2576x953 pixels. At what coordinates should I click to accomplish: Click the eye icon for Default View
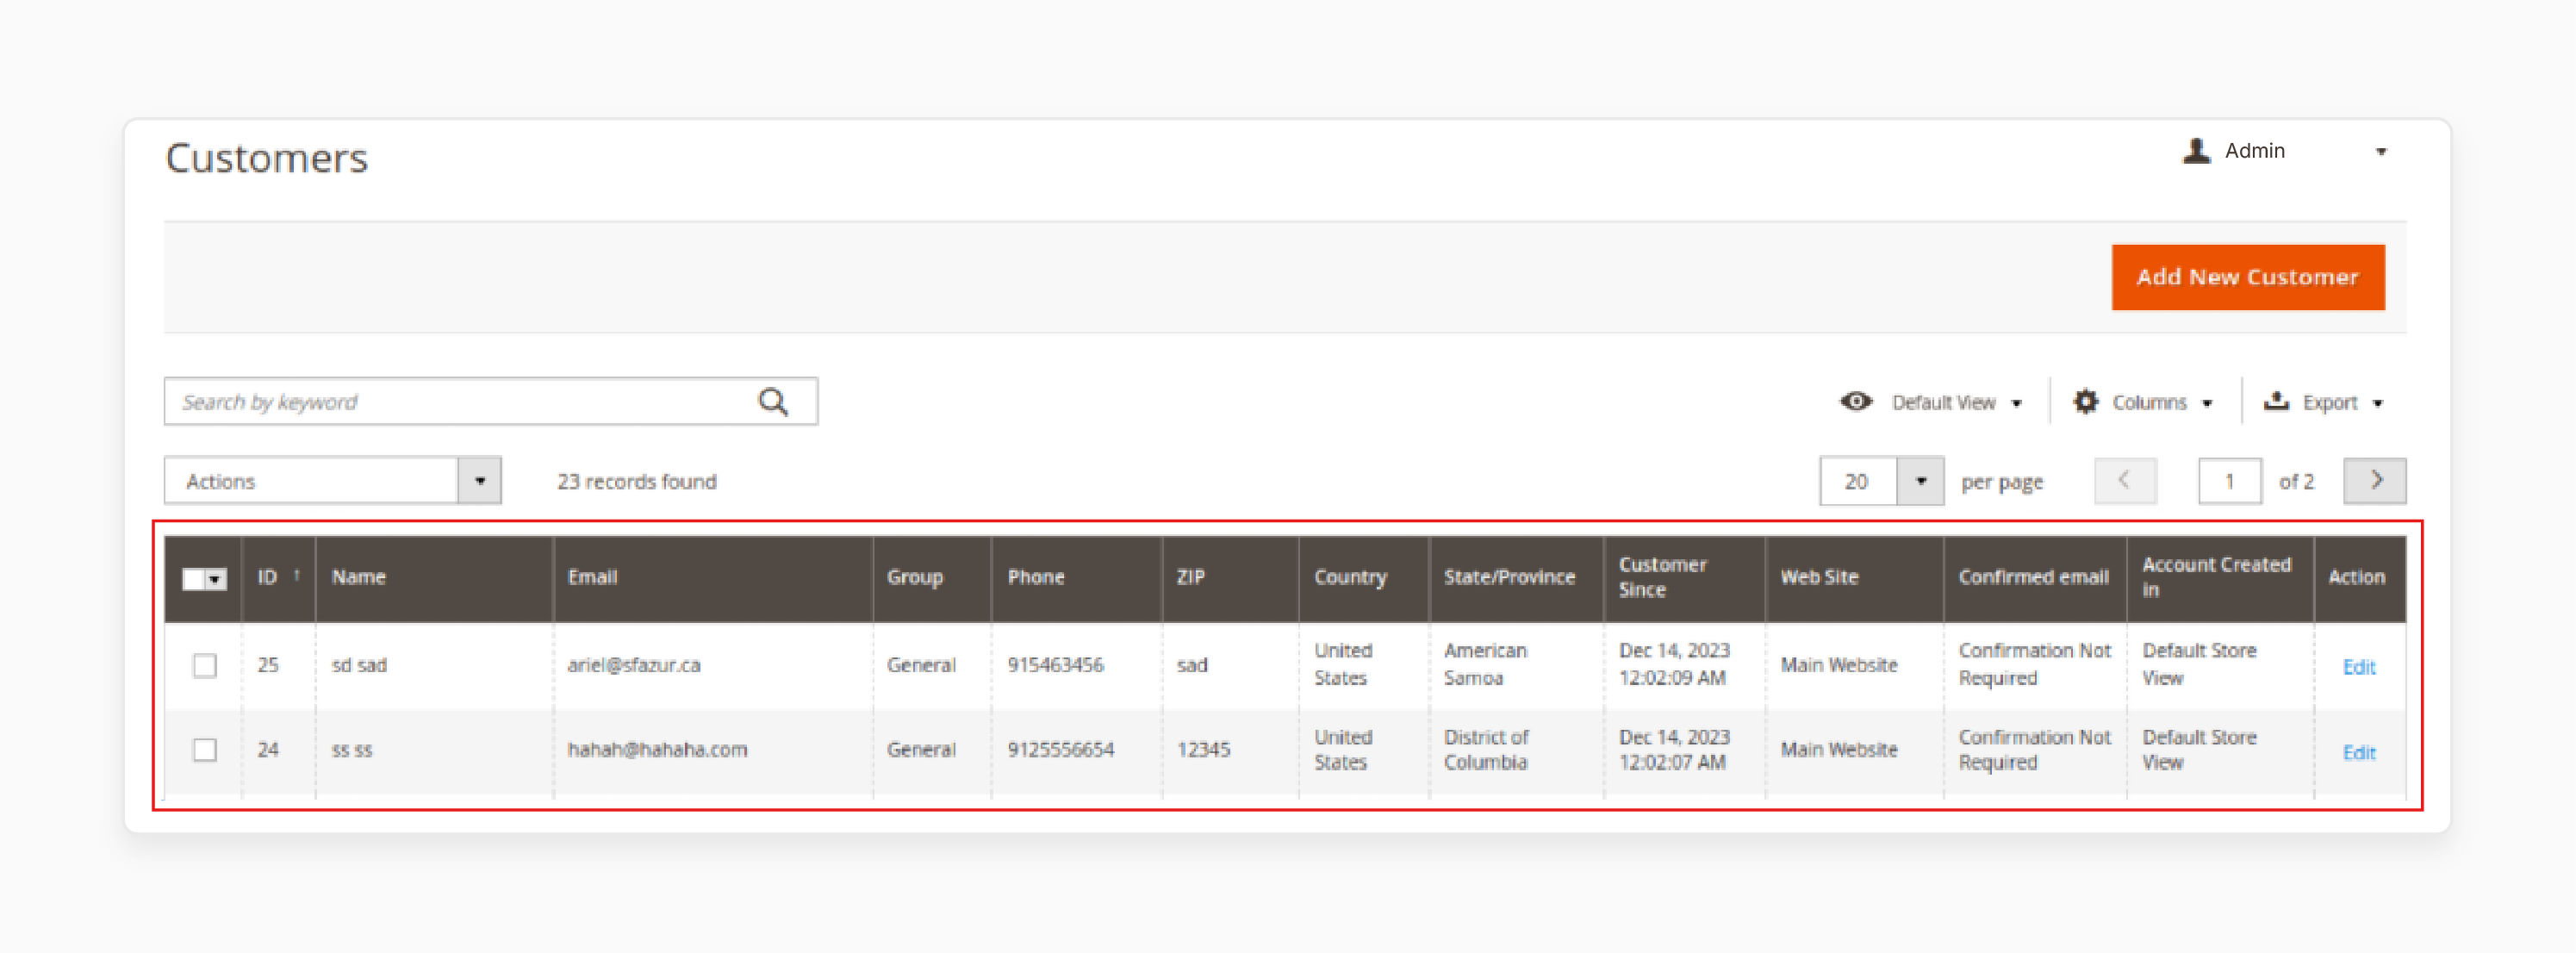pyautogui.click(x=1856, y=402)
